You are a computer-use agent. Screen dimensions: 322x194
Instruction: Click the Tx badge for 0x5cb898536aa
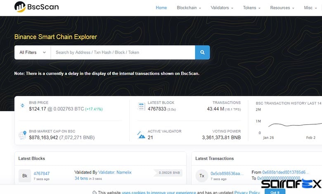(202, 176)
